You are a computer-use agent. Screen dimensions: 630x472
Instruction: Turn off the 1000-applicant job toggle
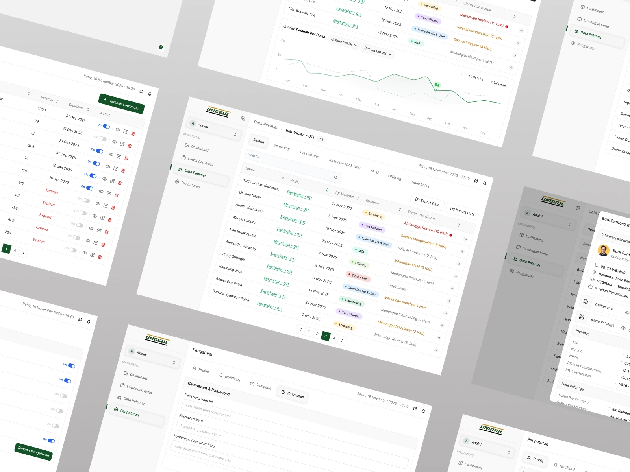point(106,127)
